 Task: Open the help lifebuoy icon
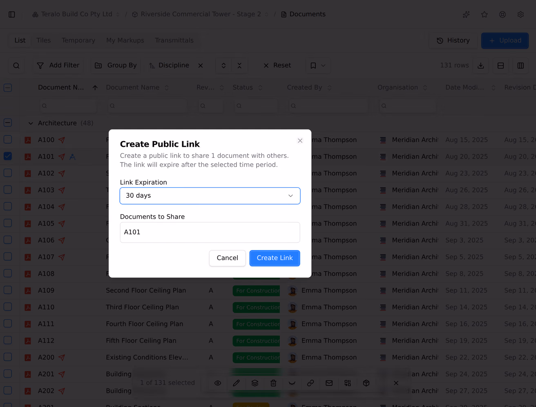(x=502, y=14)
